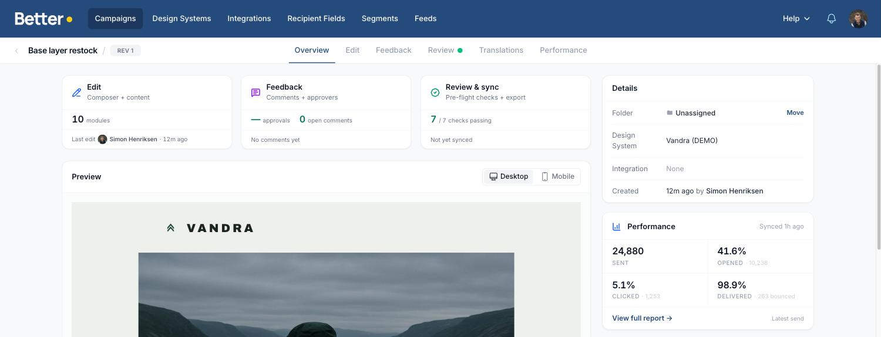Click the Better logo

[43, 19]
